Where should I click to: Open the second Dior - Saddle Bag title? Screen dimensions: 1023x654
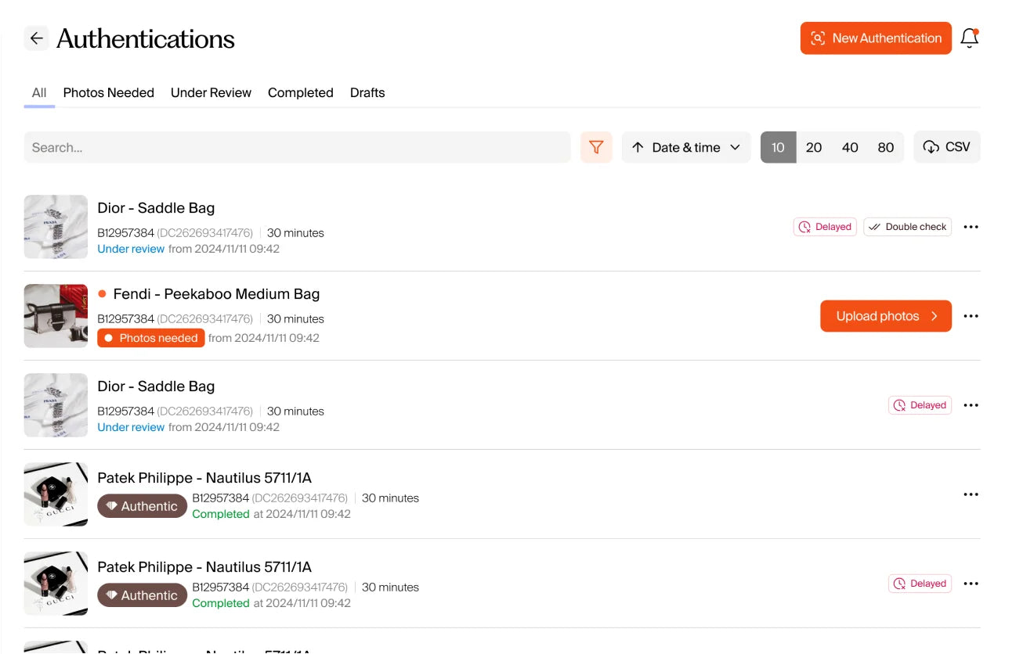pos(156,386)
